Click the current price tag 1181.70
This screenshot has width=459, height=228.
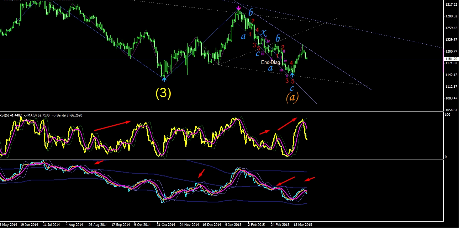pyautogui.click(x=451, y=59)
